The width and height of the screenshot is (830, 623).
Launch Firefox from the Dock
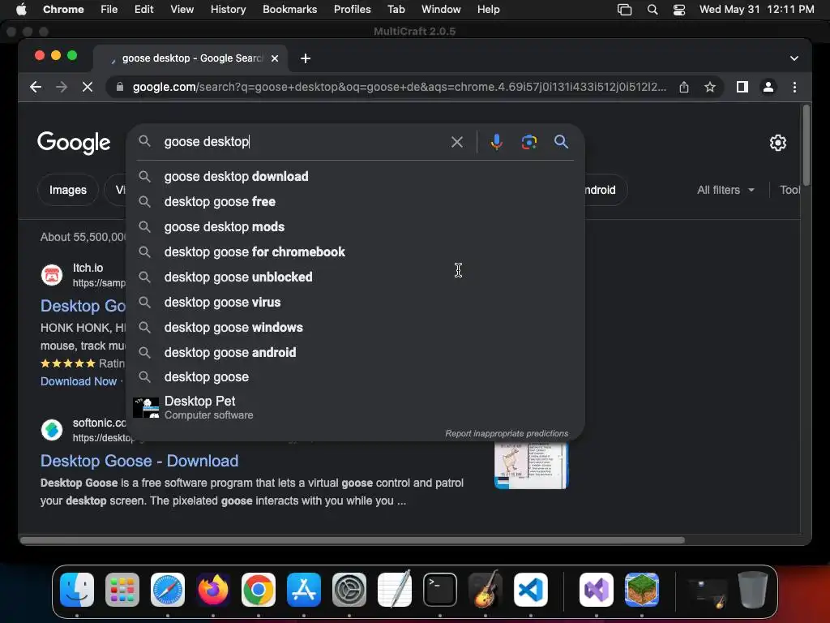point(213,590)
